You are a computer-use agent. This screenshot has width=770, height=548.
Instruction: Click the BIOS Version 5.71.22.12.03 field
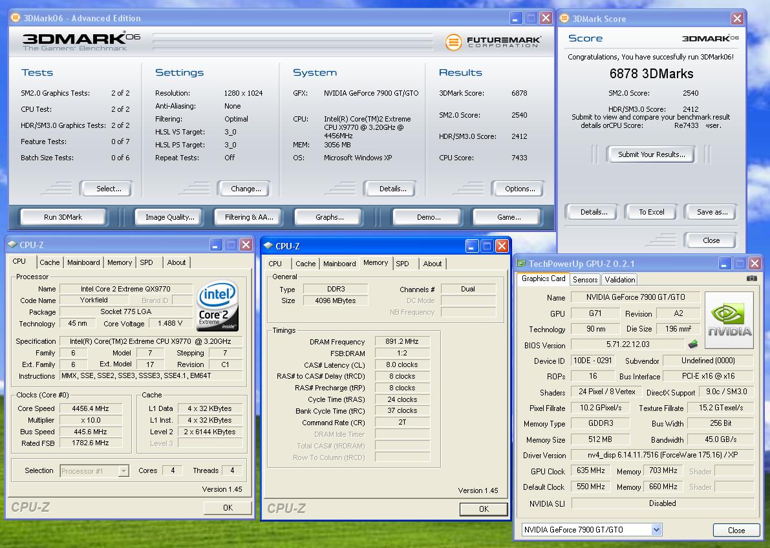628,344
